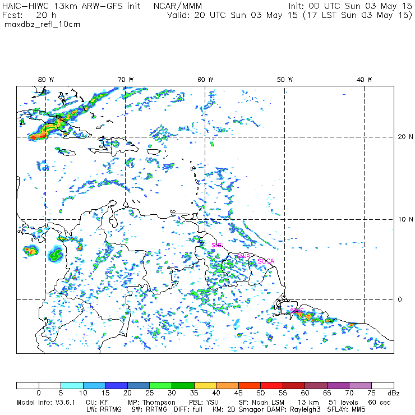Click the "70 W" longitude label
Screen dimensions: 415x415
126,80
